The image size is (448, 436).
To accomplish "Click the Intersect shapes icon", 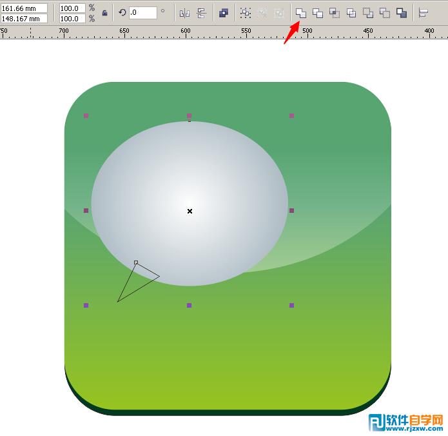I will point(335,13).
